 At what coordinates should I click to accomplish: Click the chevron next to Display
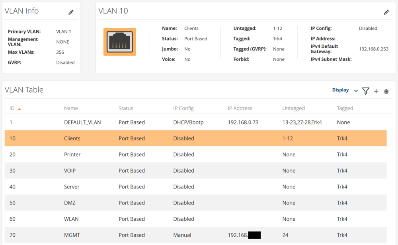(356, 91)
